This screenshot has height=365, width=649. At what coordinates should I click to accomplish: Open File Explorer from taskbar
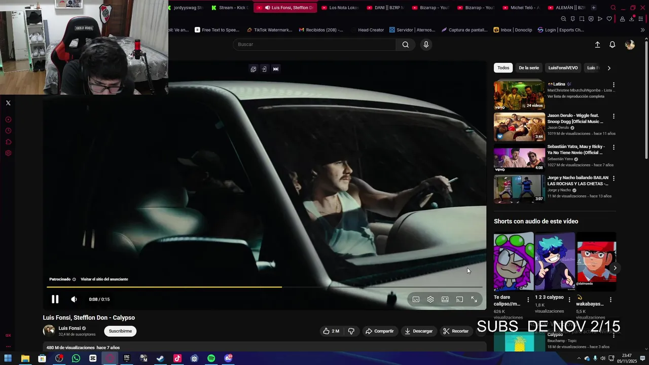(x=25, y=358)
